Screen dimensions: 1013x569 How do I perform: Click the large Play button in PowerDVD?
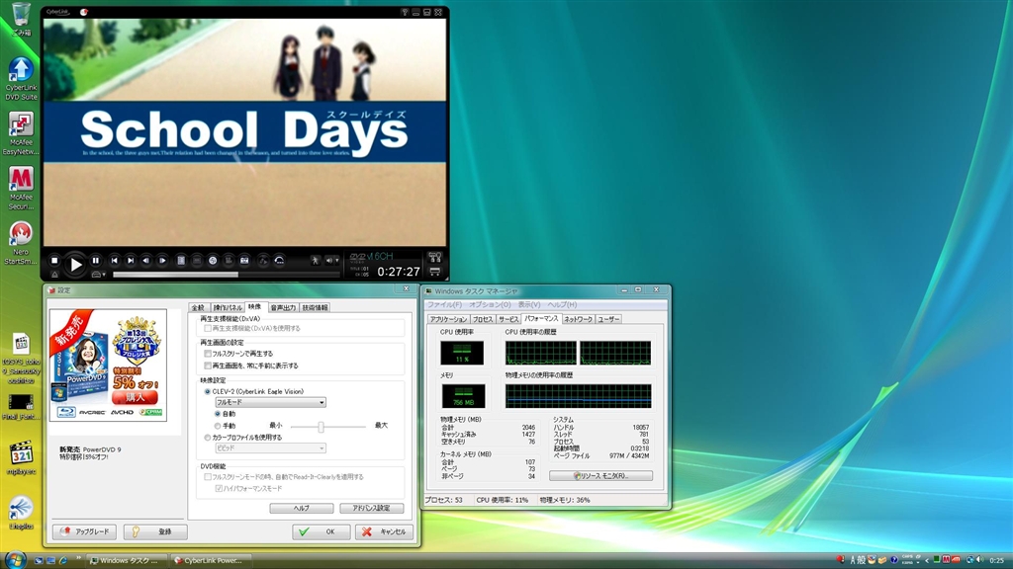[x=75, y=263]
